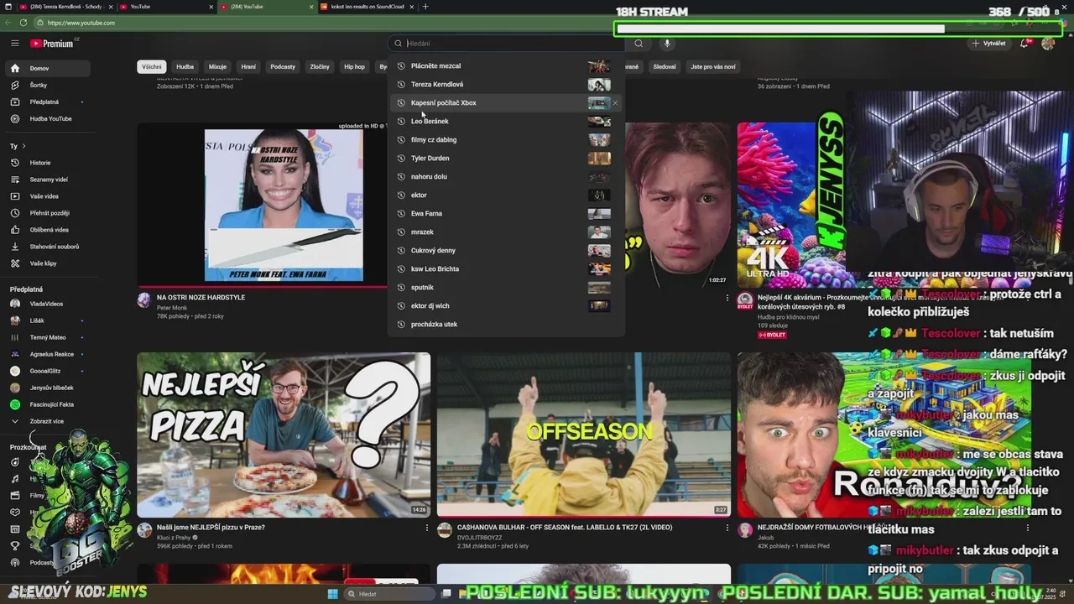
Task: Pick the Cukrový denny suggestion
Action: (508, 251)
